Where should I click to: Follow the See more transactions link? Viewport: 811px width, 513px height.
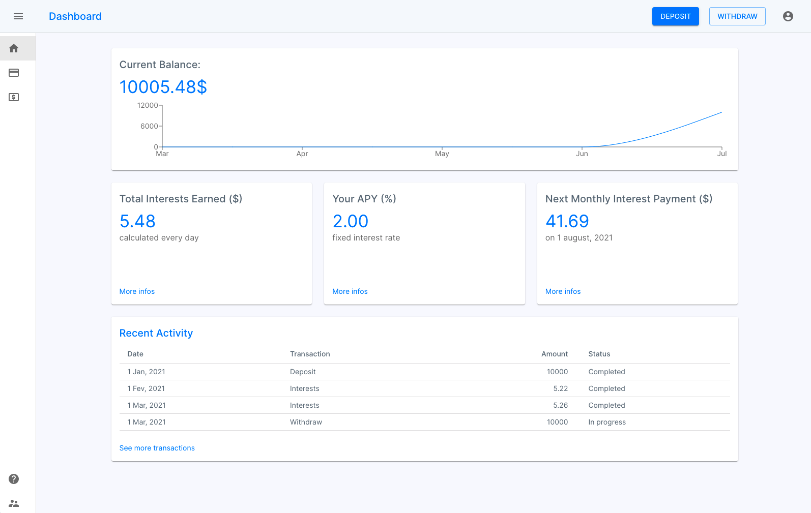point(157,448)
